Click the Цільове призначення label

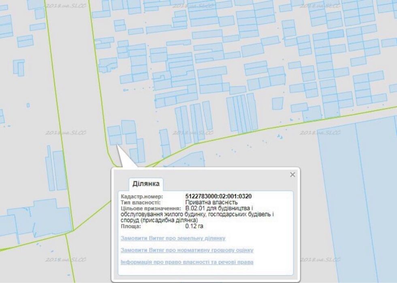pos(151,209)
